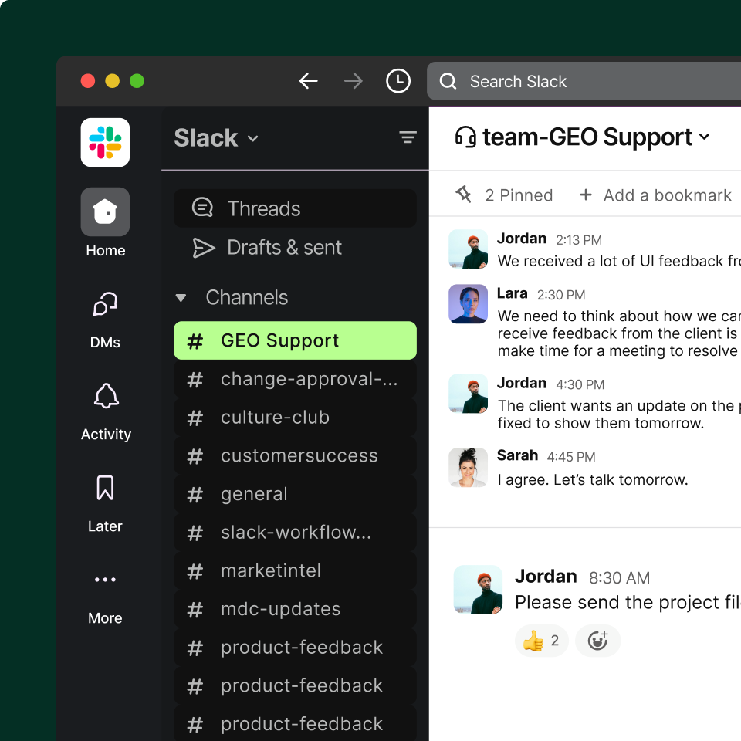Open the change-approval channel
The height and width of the screenshot is (741, 741).
[295, 379]
